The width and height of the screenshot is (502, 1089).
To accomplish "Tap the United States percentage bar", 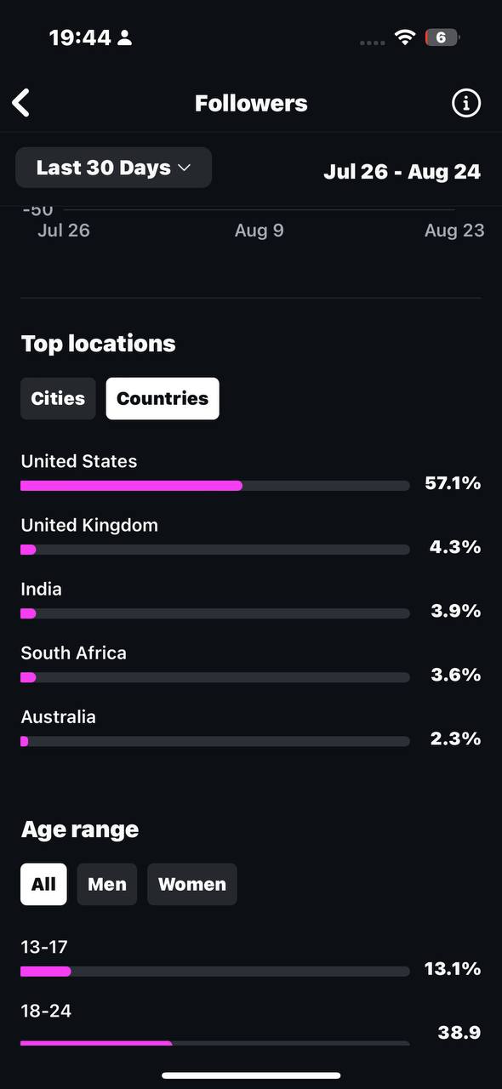I will click(x=215, y=486).
